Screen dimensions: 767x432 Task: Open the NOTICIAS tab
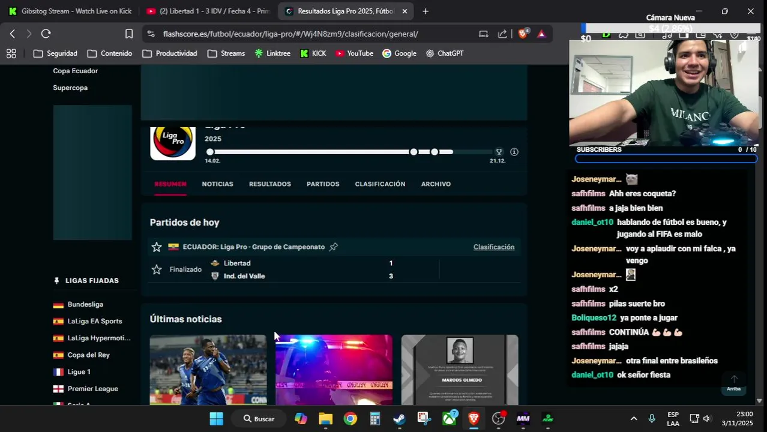[218, 184]
